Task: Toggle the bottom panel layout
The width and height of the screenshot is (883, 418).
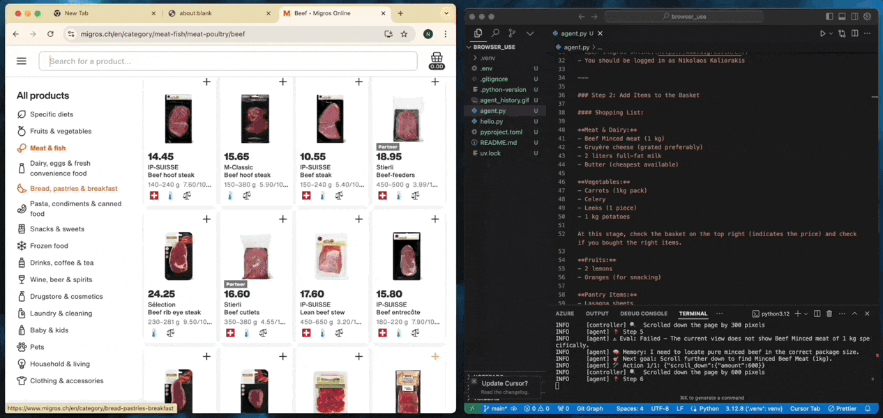Action: tap(842, 17)
